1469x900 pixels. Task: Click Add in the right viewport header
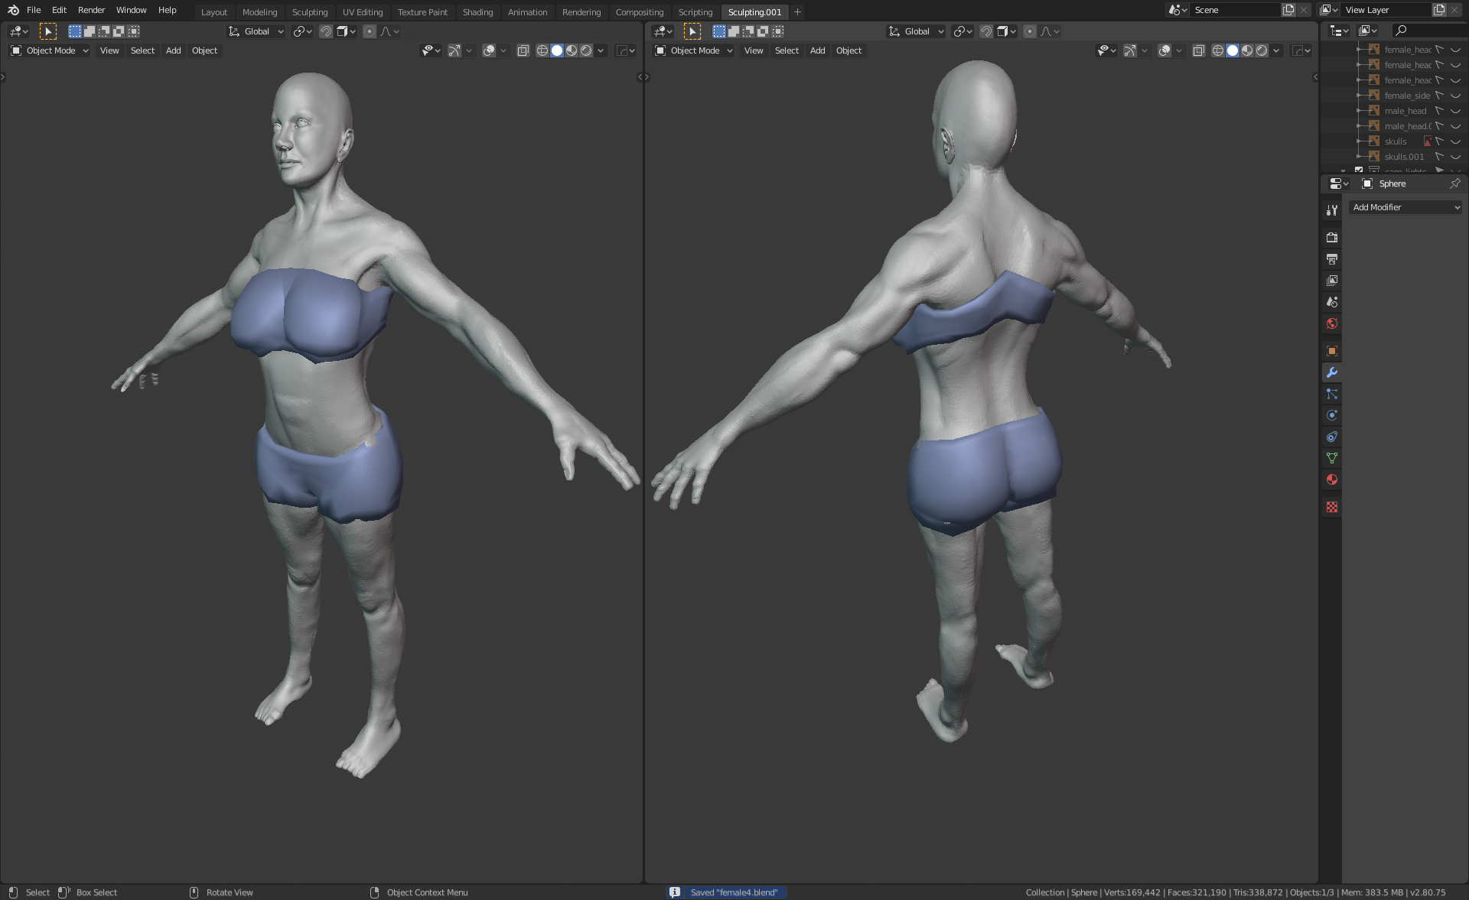pyautogui.click(x=817, y=50)
